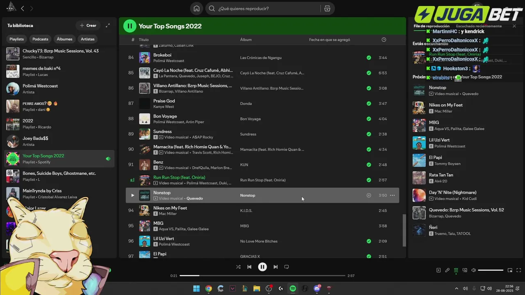Image resolution: width=525 pixels, height=295 pixels.
Task: Open 'Bones, Suicide Boys, Ghostmane, etc.' playlist
Action: (59, 176)
